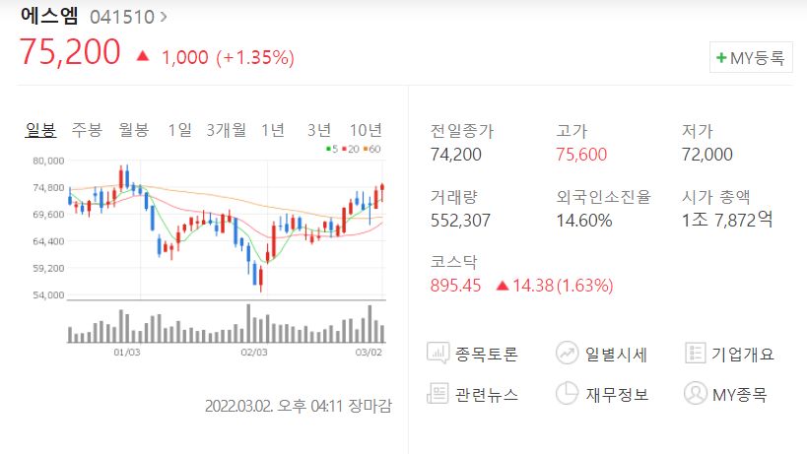Click the stock code 041510
The width and height of the screenshot is (807, 454).
click(x=122, y=17)
